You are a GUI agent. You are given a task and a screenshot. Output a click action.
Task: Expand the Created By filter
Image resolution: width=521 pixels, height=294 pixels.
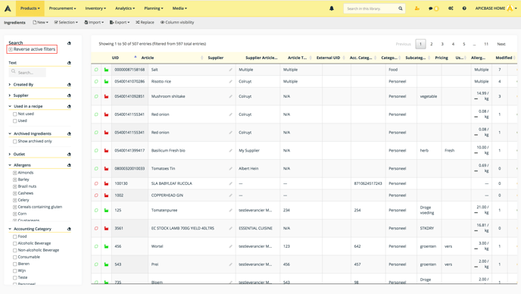click(10, 84)
